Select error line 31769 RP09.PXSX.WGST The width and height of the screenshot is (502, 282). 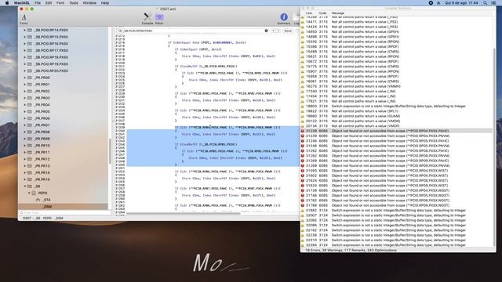point(396,205)
